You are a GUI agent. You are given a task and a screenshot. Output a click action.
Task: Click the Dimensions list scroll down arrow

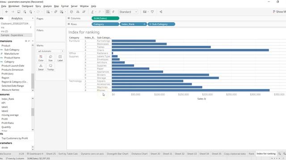[x=33, y=90]
